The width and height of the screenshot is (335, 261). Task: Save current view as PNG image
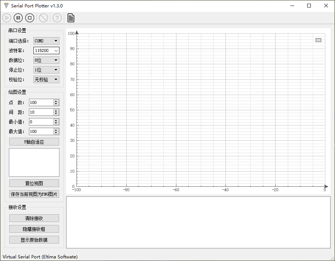(34, 194)
